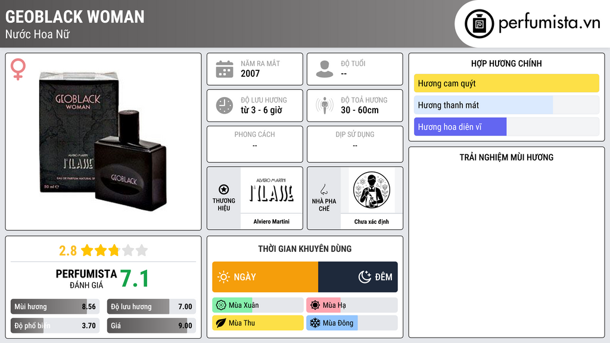
Task: Select the Hương thanh mát accord bar
Action: coord(506,105)
